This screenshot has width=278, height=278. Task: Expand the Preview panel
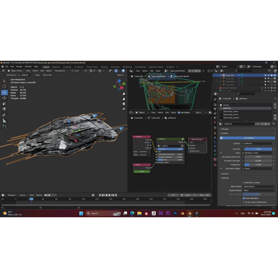[224, 129]
